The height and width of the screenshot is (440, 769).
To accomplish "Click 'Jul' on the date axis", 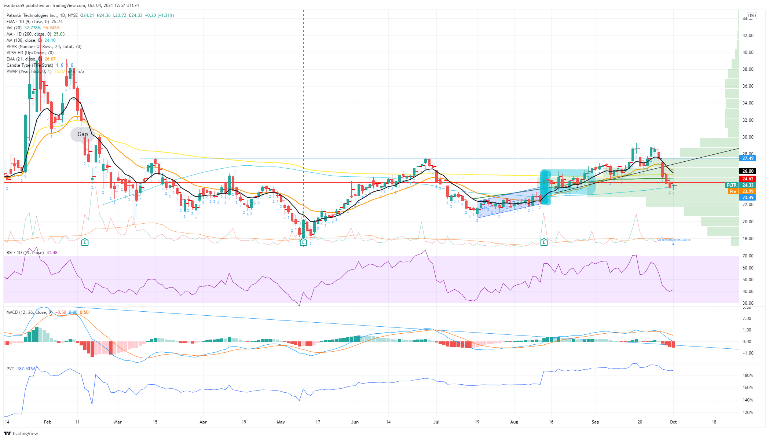I will (436, 422).
